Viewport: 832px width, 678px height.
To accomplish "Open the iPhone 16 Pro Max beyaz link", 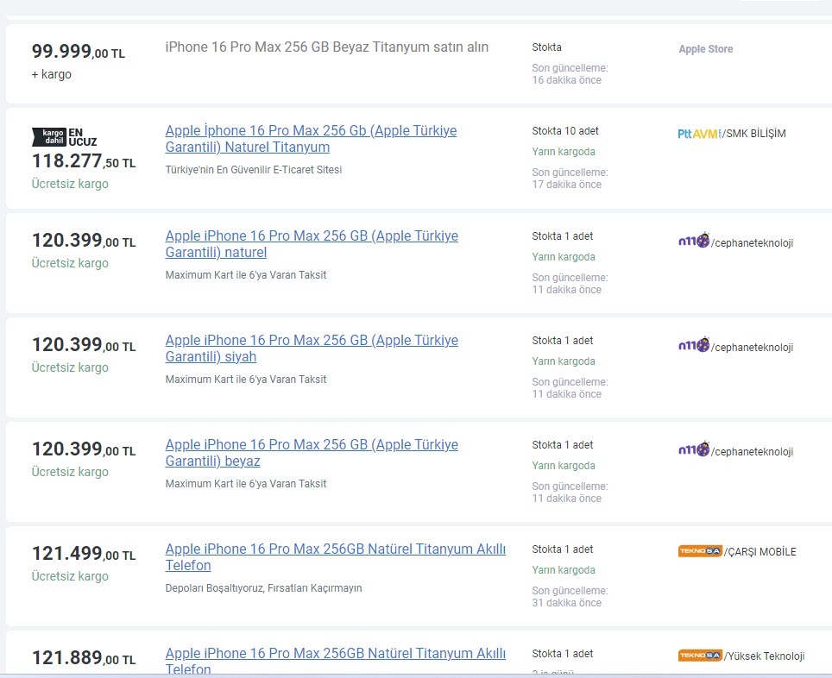I will pyautogui.click(x=311, y=453).
